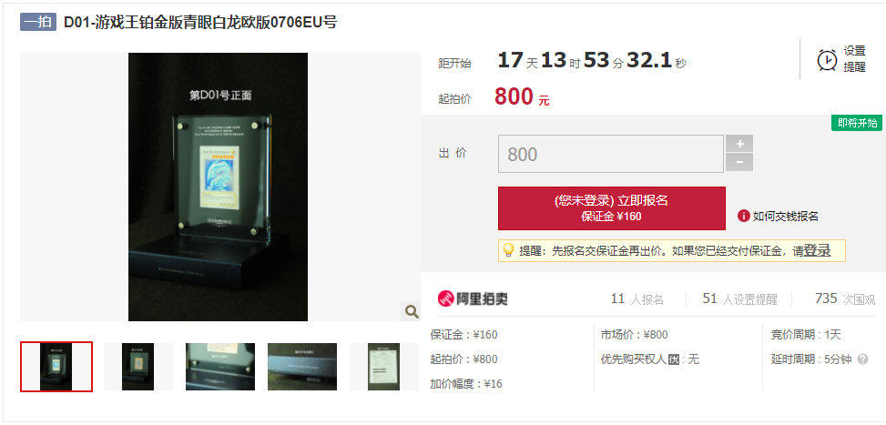Click the 优 priority badge icon
Screen dimensions: 886x425
click(x=674, y=359)
